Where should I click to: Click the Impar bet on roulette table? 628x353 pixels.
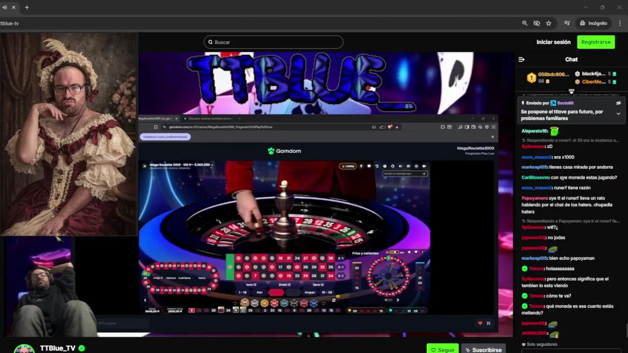(x=310, y=293)
